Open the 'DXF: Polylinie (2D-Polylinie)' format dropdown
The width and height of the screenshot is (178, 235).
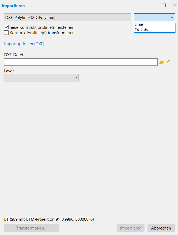tap(68, 17)
